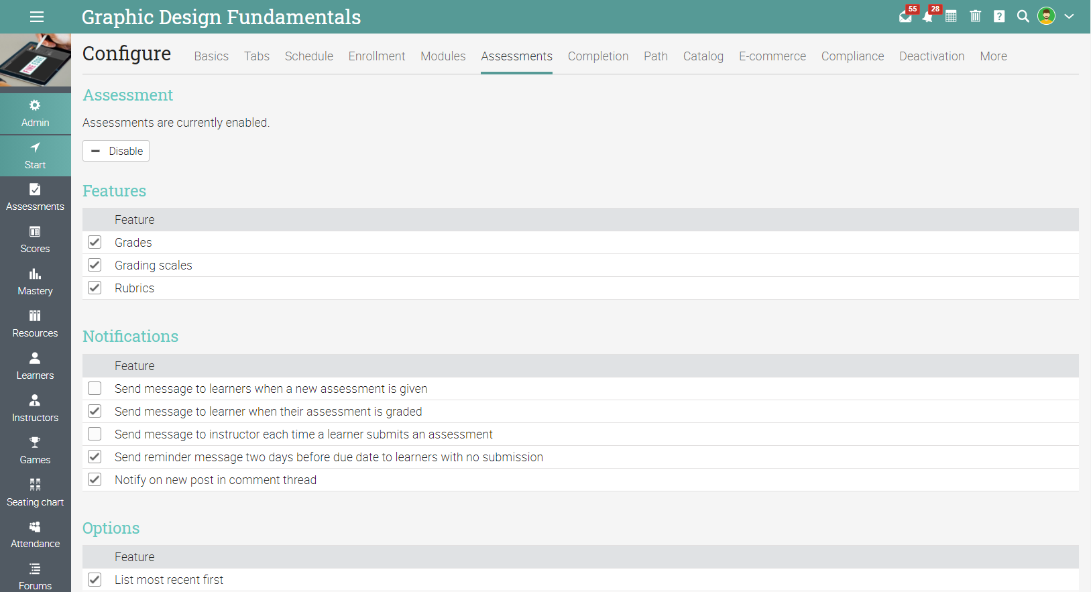Viewport: 1091px width, 592px height.
Task: Switch to the Completion tab
Action: click(x=598, y=56)
